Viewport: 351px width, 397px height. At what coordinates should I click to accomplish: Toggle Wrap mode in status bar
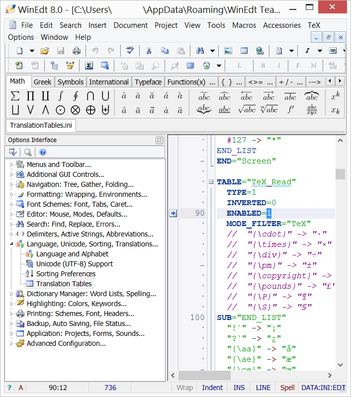[185, 388]
